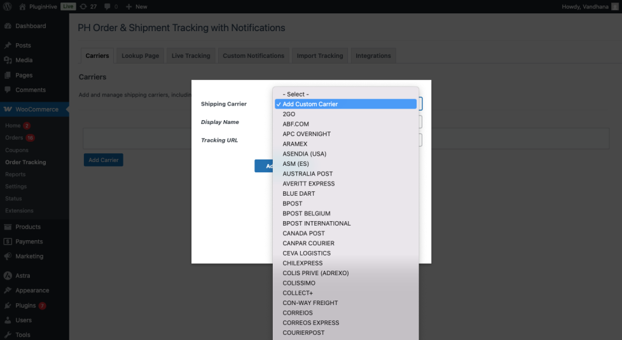Viewport: 622px width, 340px height.
Task: Click the Astra theme icon
Action: 8,276
